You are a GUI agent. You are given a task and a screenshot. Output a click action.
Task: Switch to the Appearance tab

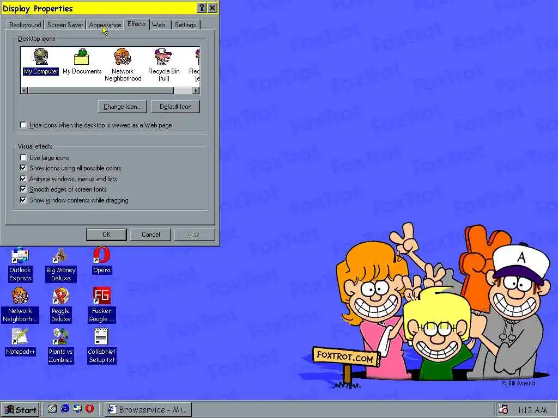[105, 25]
